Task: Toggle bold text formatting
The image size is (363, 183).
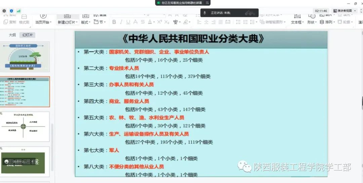Action: (114, 22)
